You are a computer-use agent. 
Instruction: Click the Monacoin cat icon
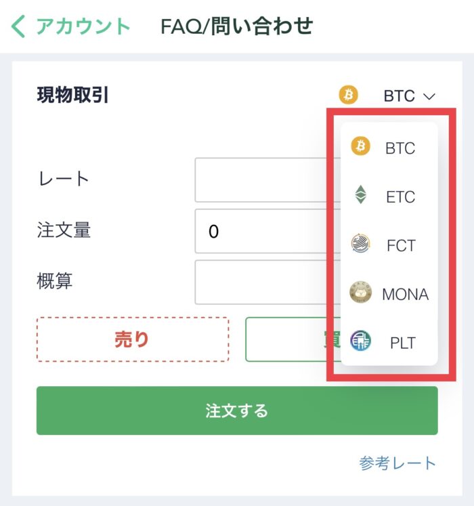point(360,292)
